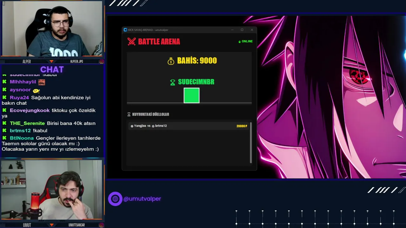Click the emoji after Mlhhhaylil's name
This screenshot has height=228, width=406.
click(x=42, y=82)
